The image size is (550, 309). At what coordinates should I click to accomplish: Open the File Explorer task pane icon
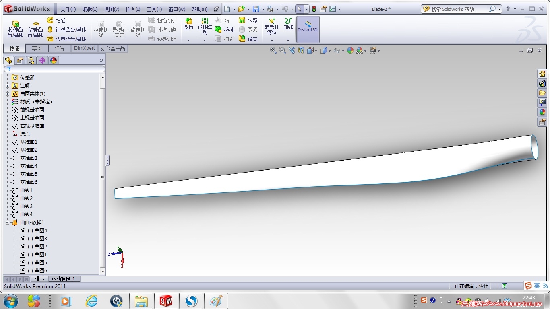tap(542, 93)
